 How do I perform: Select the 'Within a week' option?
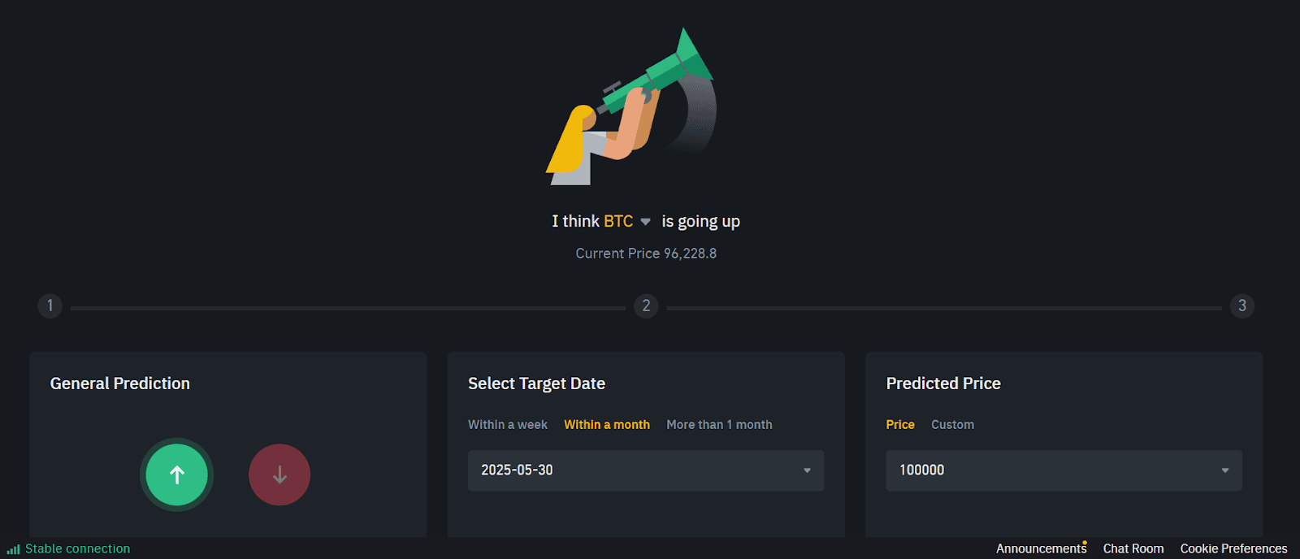[x=508, y=424]
